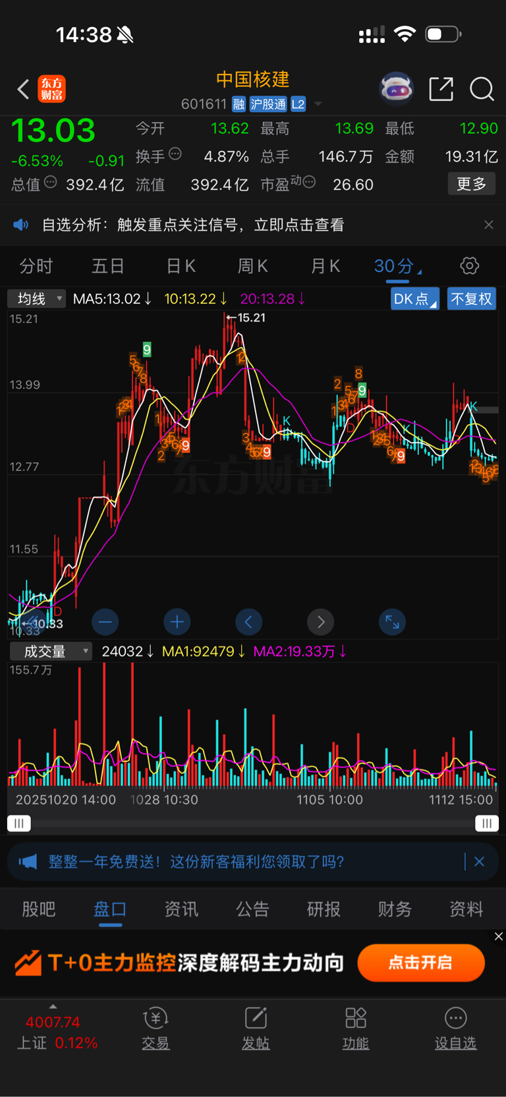506x1097 pixels.
Task: Switch to 资讯 tab
Action: click(x=181, y=909)
